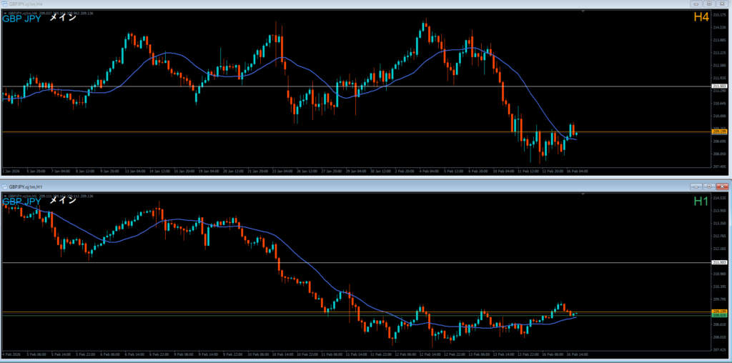This screenshot has height=363, width=732.
Task: Minimize the GBPJPY H4 chart window
Action: (x=695, y=4)
